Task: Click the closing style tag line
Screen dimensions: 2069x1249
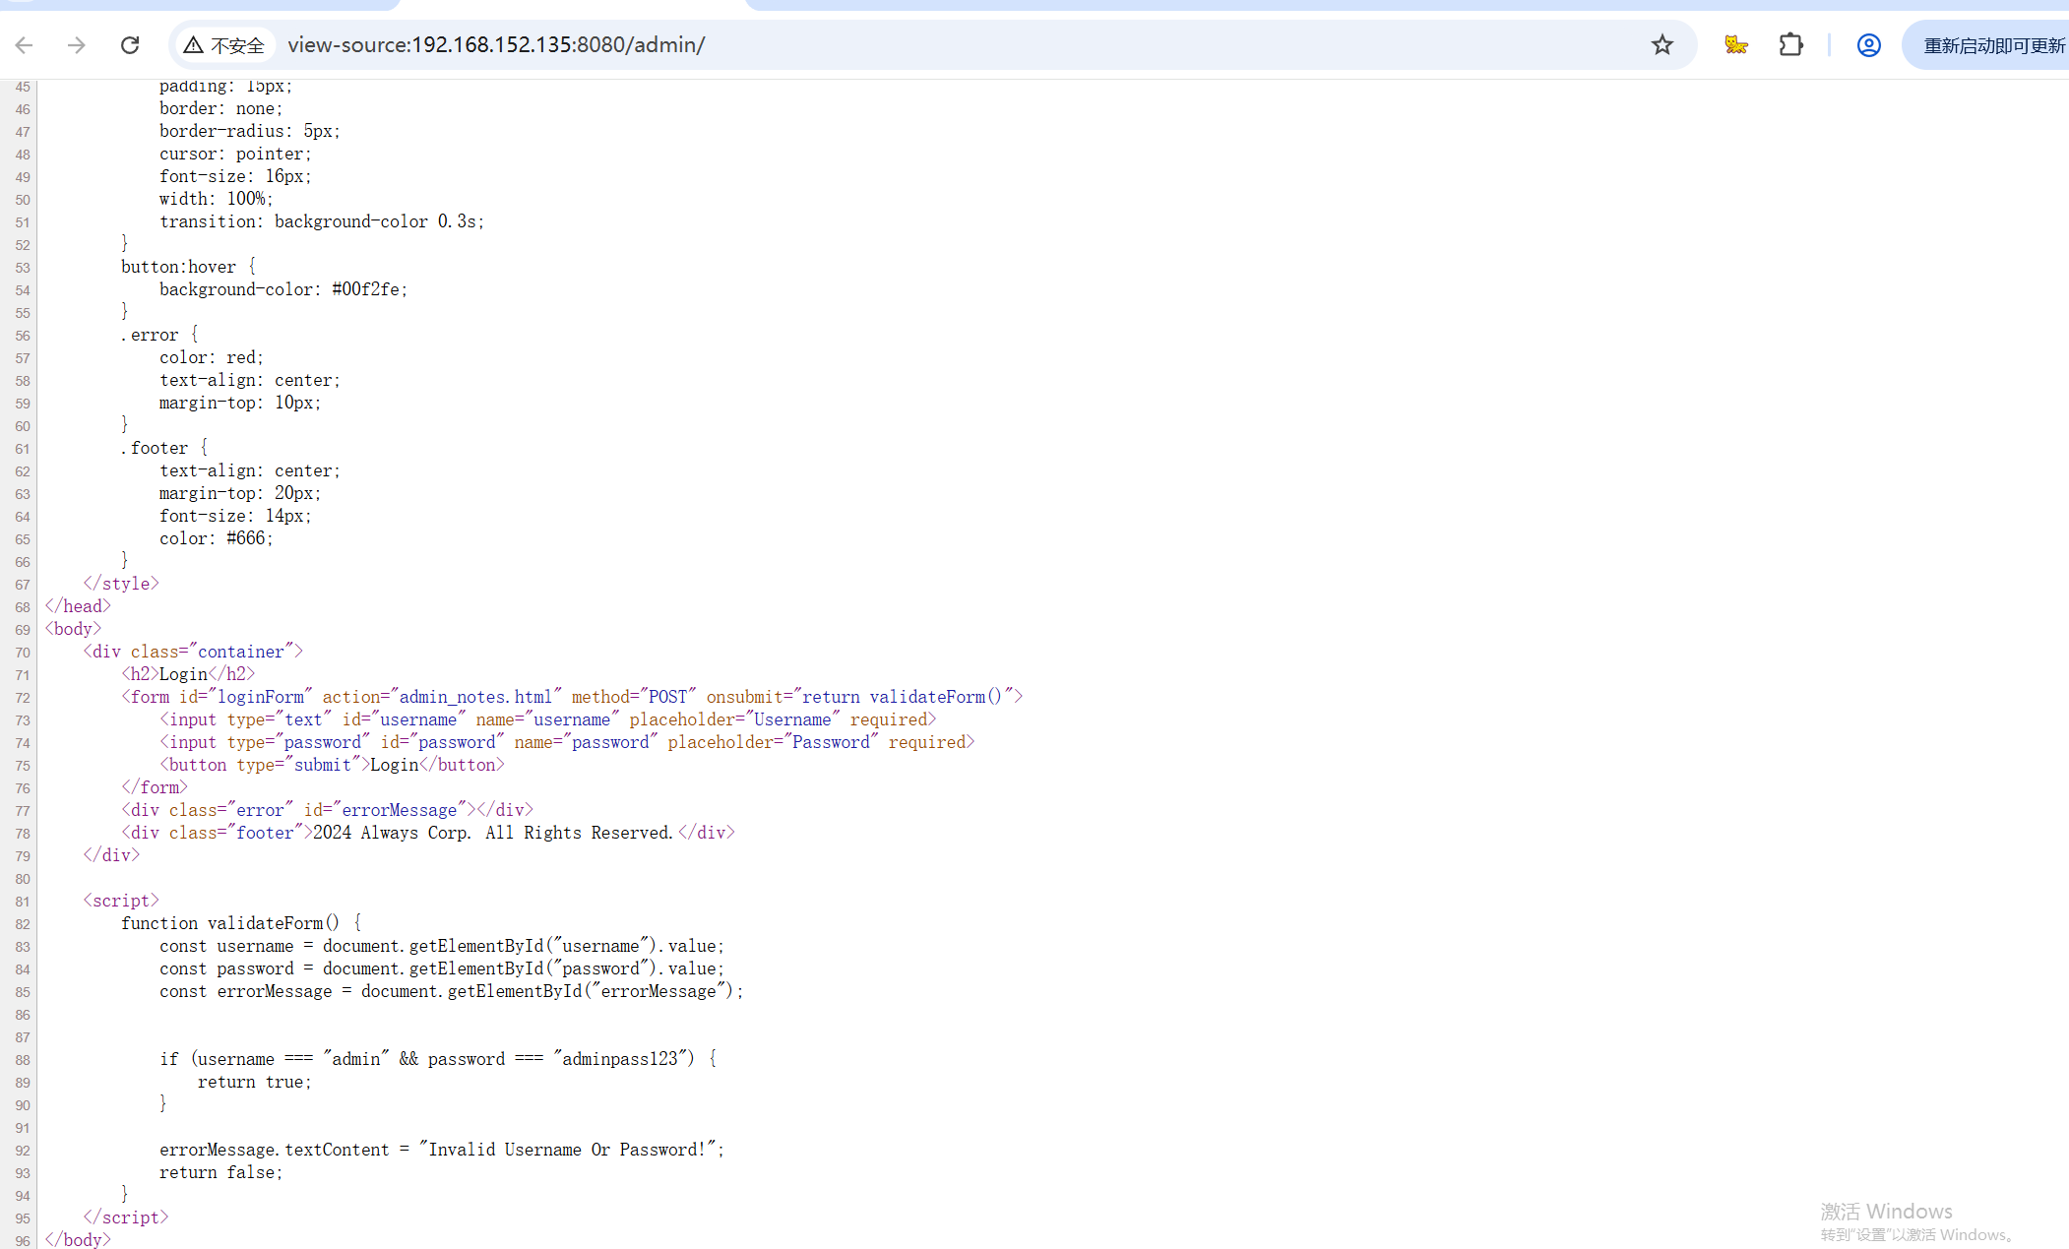Action: click(121, 584)
